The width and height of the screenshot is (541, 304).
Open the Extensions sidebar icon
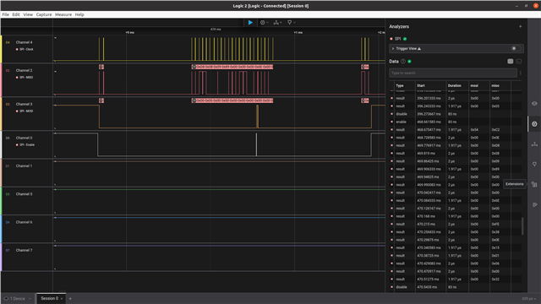pyautogui.click(x=534, y=184)
